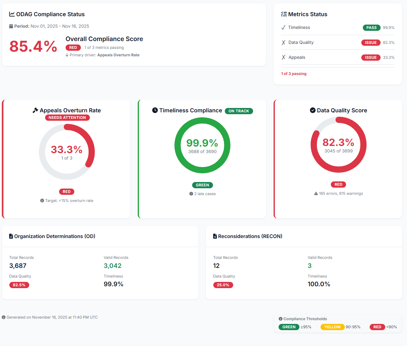This screenshot has width=407, height=346.
Task: Open details via the info icon under late cases
Action: pos(191,193)
